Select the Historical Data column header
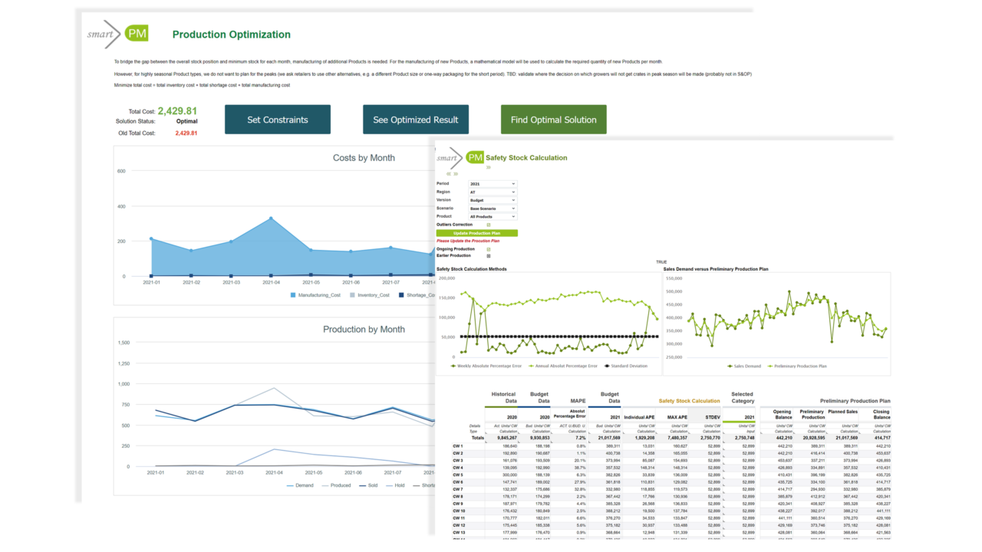 point(503,397)
